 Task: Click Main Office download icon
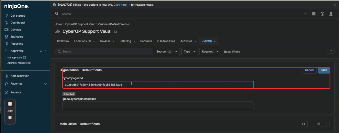[x=311, y=124]
